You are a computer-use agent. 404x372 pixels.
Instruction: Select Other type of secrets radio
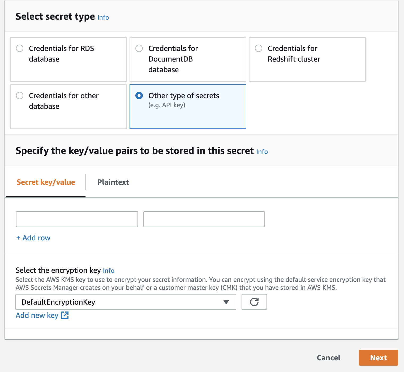click(x=139, y=96)
